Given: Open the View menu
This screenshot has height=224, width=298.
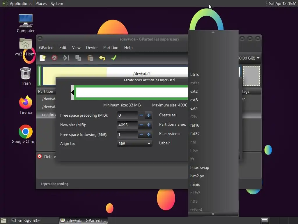Looking at the screenshot, I should pos(76,48).
